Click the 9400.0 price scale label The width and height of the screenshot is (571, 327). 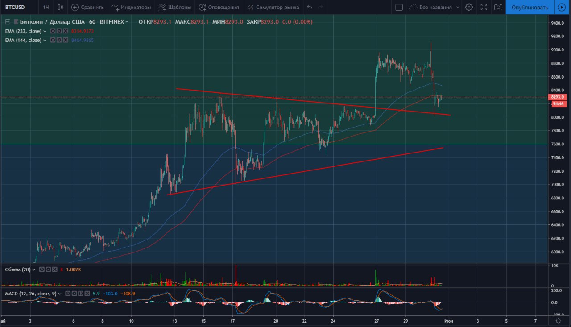[x=559, y=23]
